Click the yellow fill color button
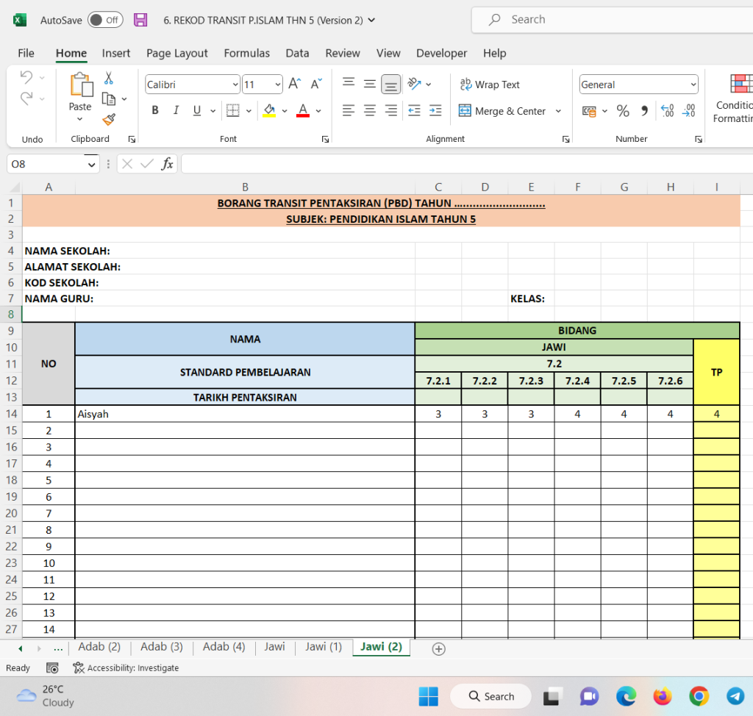Screen dimensions: 753x716 (268, 111)
